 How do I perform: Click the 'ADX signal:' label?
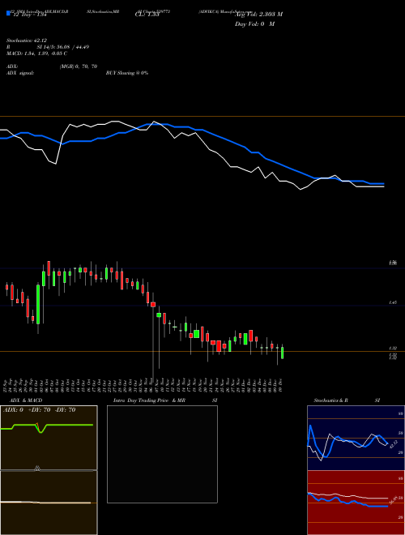(x=20, y=73)
